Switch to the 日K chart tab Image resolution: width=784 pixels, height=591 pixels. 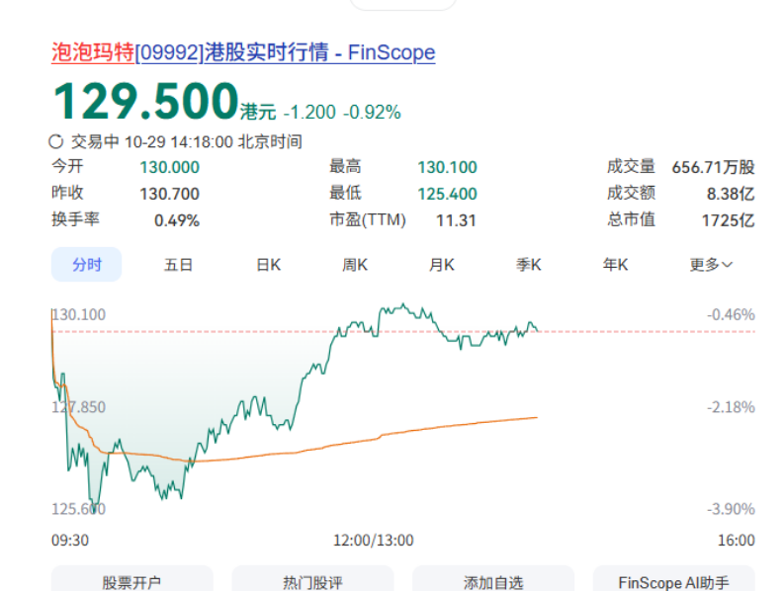pyautogui.click(x=269, y=265)
